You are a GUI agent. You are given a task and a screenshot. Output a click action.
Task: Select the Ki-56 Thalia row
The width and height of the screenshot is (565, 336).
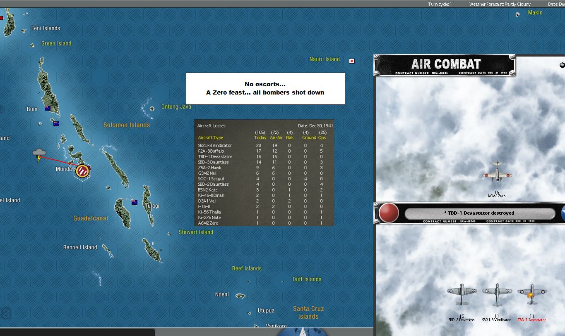(x=264, y=212)
